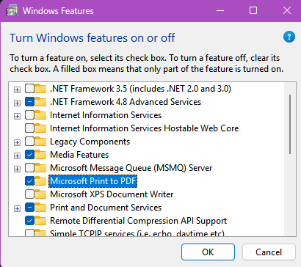Open the help question mark icon
Screen dimensions: 301x267
289,37
